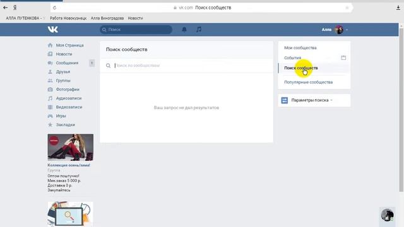Click the VK logo in header
The width and height of the screenshot is (404, 227).
pyautogui.click(x=53, y=30)
